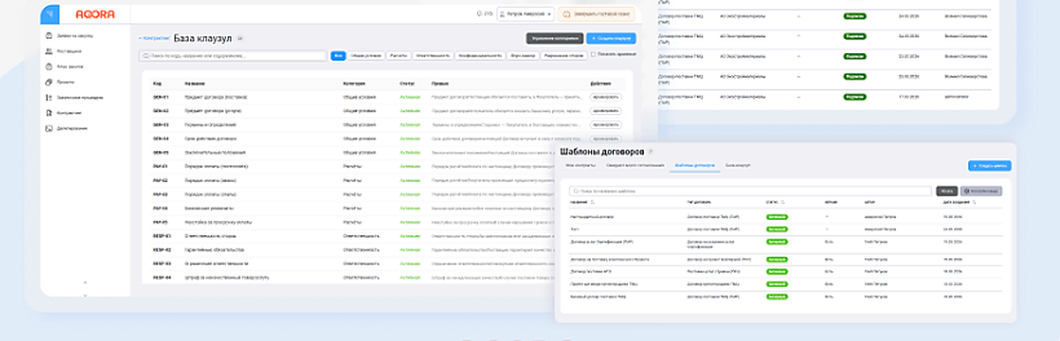Click the Срок действия договора clause name
This screenshot has width=1060, height=341.
click(x=211, y=139)
